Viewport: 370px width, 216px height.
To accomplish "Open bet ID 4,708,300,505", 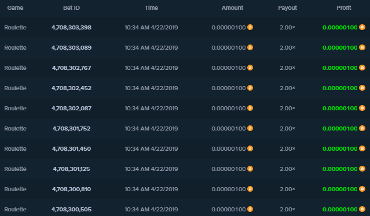I will click(x=71, y=210).
